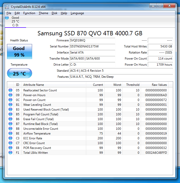
Task: Click Total Host Writes value 5430 GB
Action: pos(160,46)
